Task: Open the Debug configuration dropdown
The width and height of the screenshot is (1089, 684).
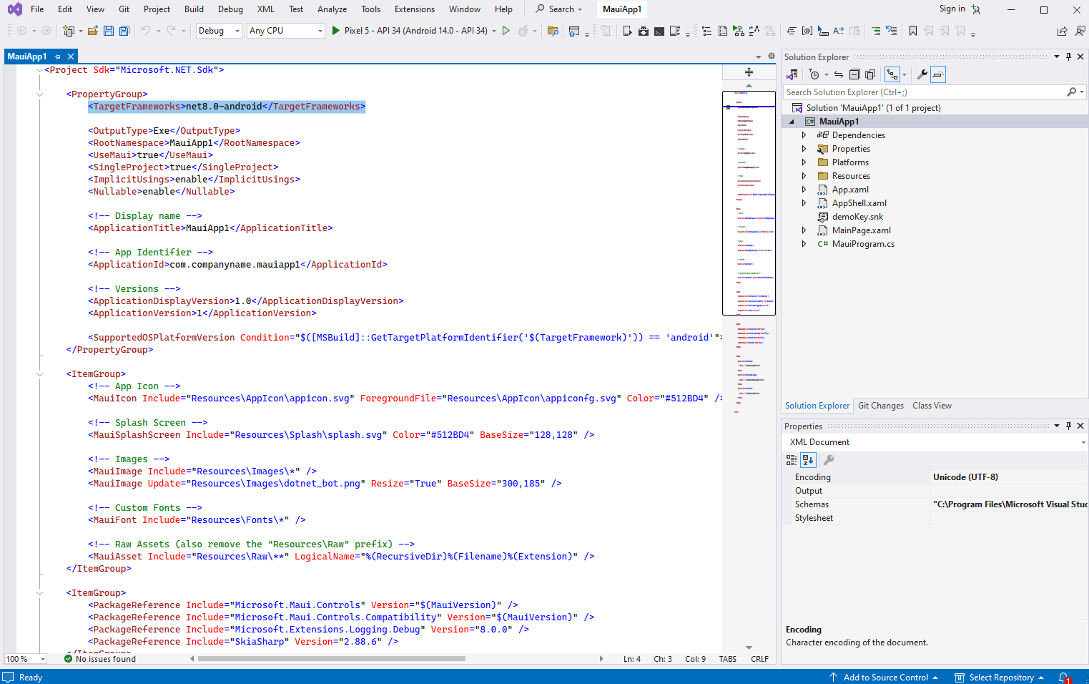Action: 219,31
